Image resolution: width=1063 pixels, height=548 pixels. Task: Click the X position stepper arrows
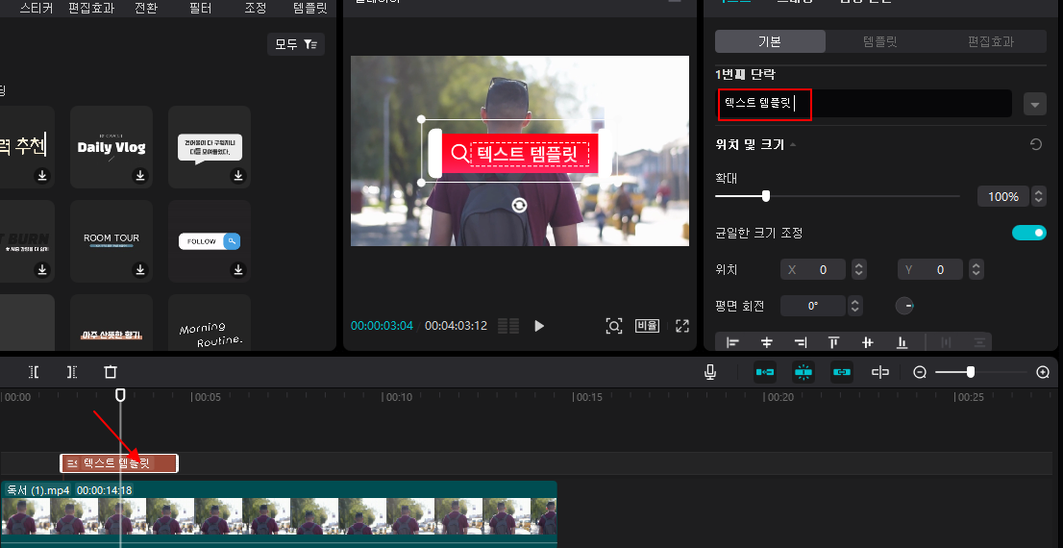[x=859, y=269]
